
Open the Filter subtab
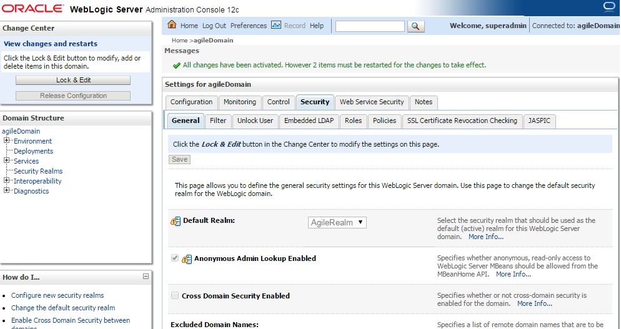tap(218, 120)
